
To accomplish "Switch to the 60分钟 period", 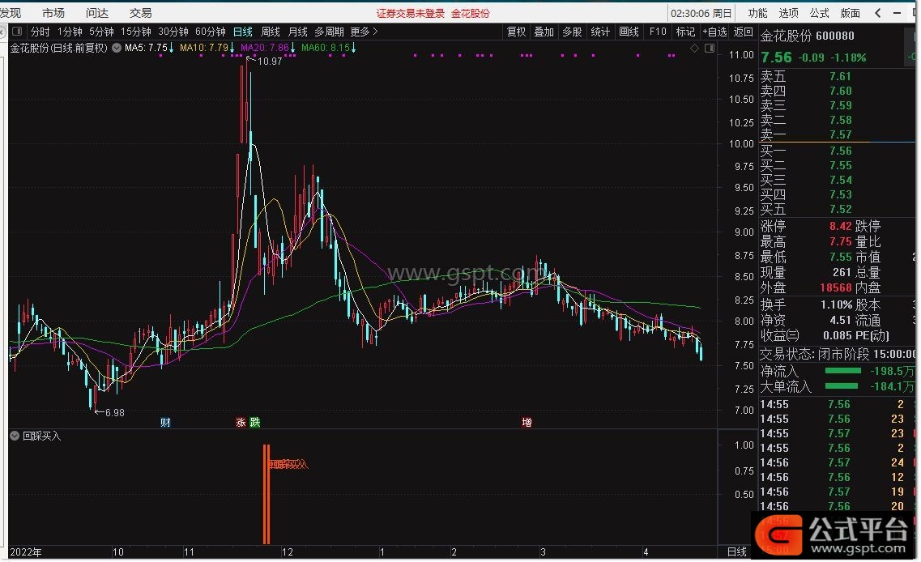I will 211,32.
